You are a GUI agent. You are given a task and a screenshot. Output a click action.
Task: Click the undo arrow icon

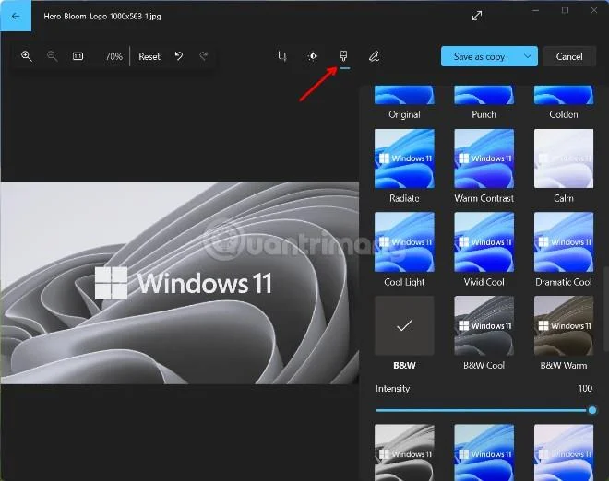[x=179, y=56]
